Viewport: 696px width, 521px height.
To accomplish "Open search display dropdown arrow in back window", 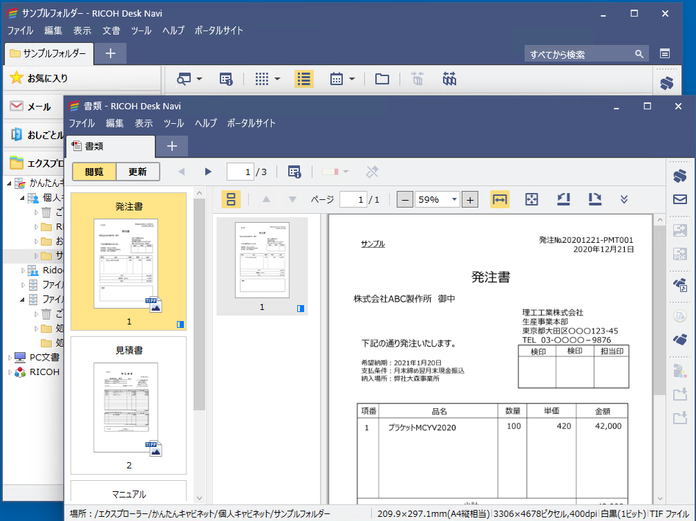I will click(x=199, y=79).
